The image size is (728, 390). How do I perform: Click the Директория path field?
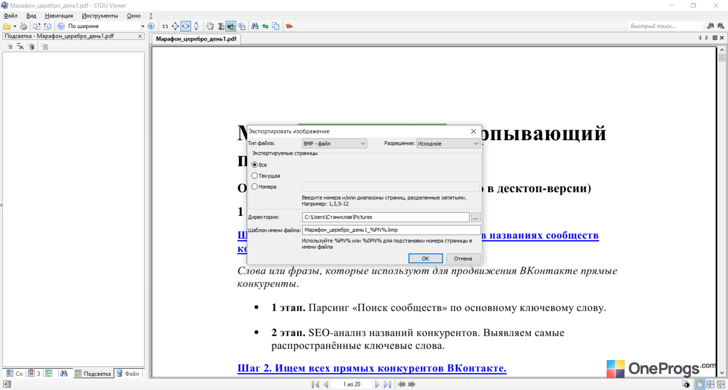[x=386, y=217]
